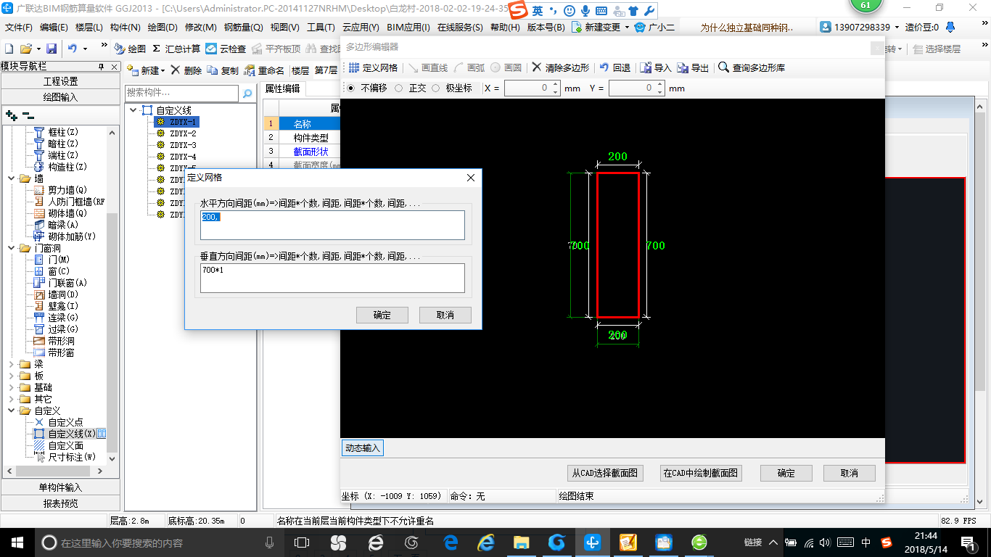Viewport: 991px width, 557px height.
Task: Click 删除 delete component
Action: [186, 70]
